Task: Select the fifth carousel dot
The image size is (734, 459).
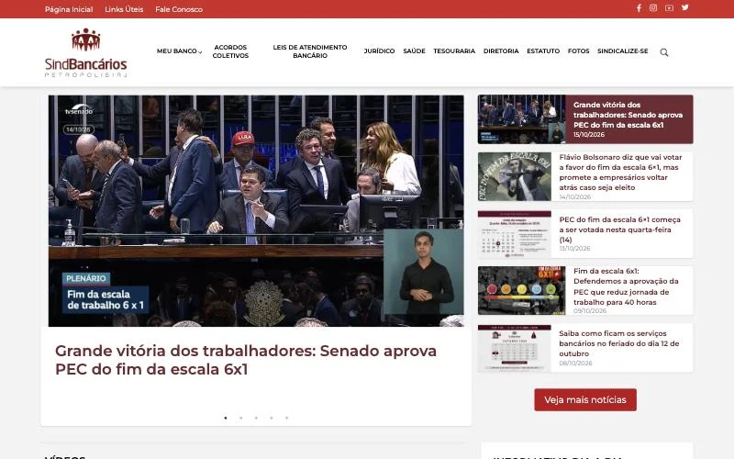Action: coord(286,418)
